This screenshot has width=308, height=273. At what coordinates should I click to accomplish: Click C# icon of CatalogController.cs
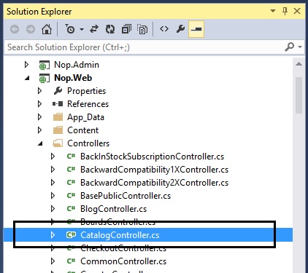(71, 234)
